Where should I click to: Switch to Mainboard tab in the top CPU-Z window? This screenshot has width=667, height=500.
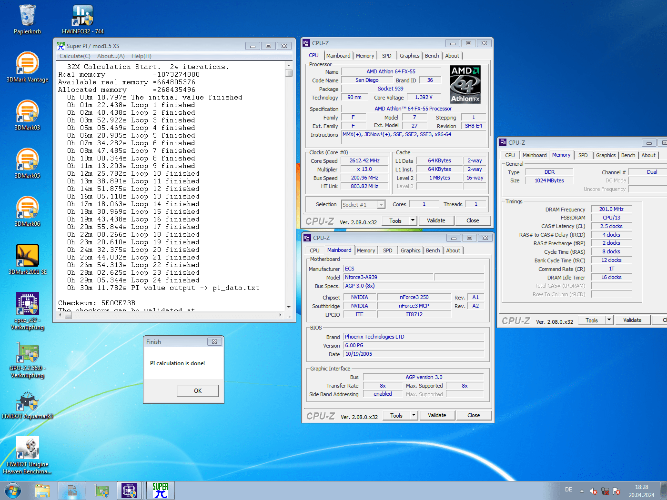[338, 56]
